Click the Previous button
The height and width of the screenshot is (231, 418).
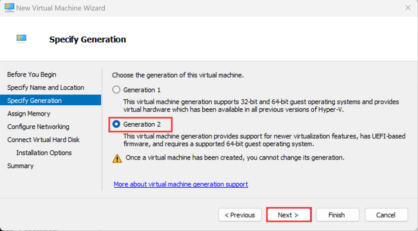[x=240, y=215]
